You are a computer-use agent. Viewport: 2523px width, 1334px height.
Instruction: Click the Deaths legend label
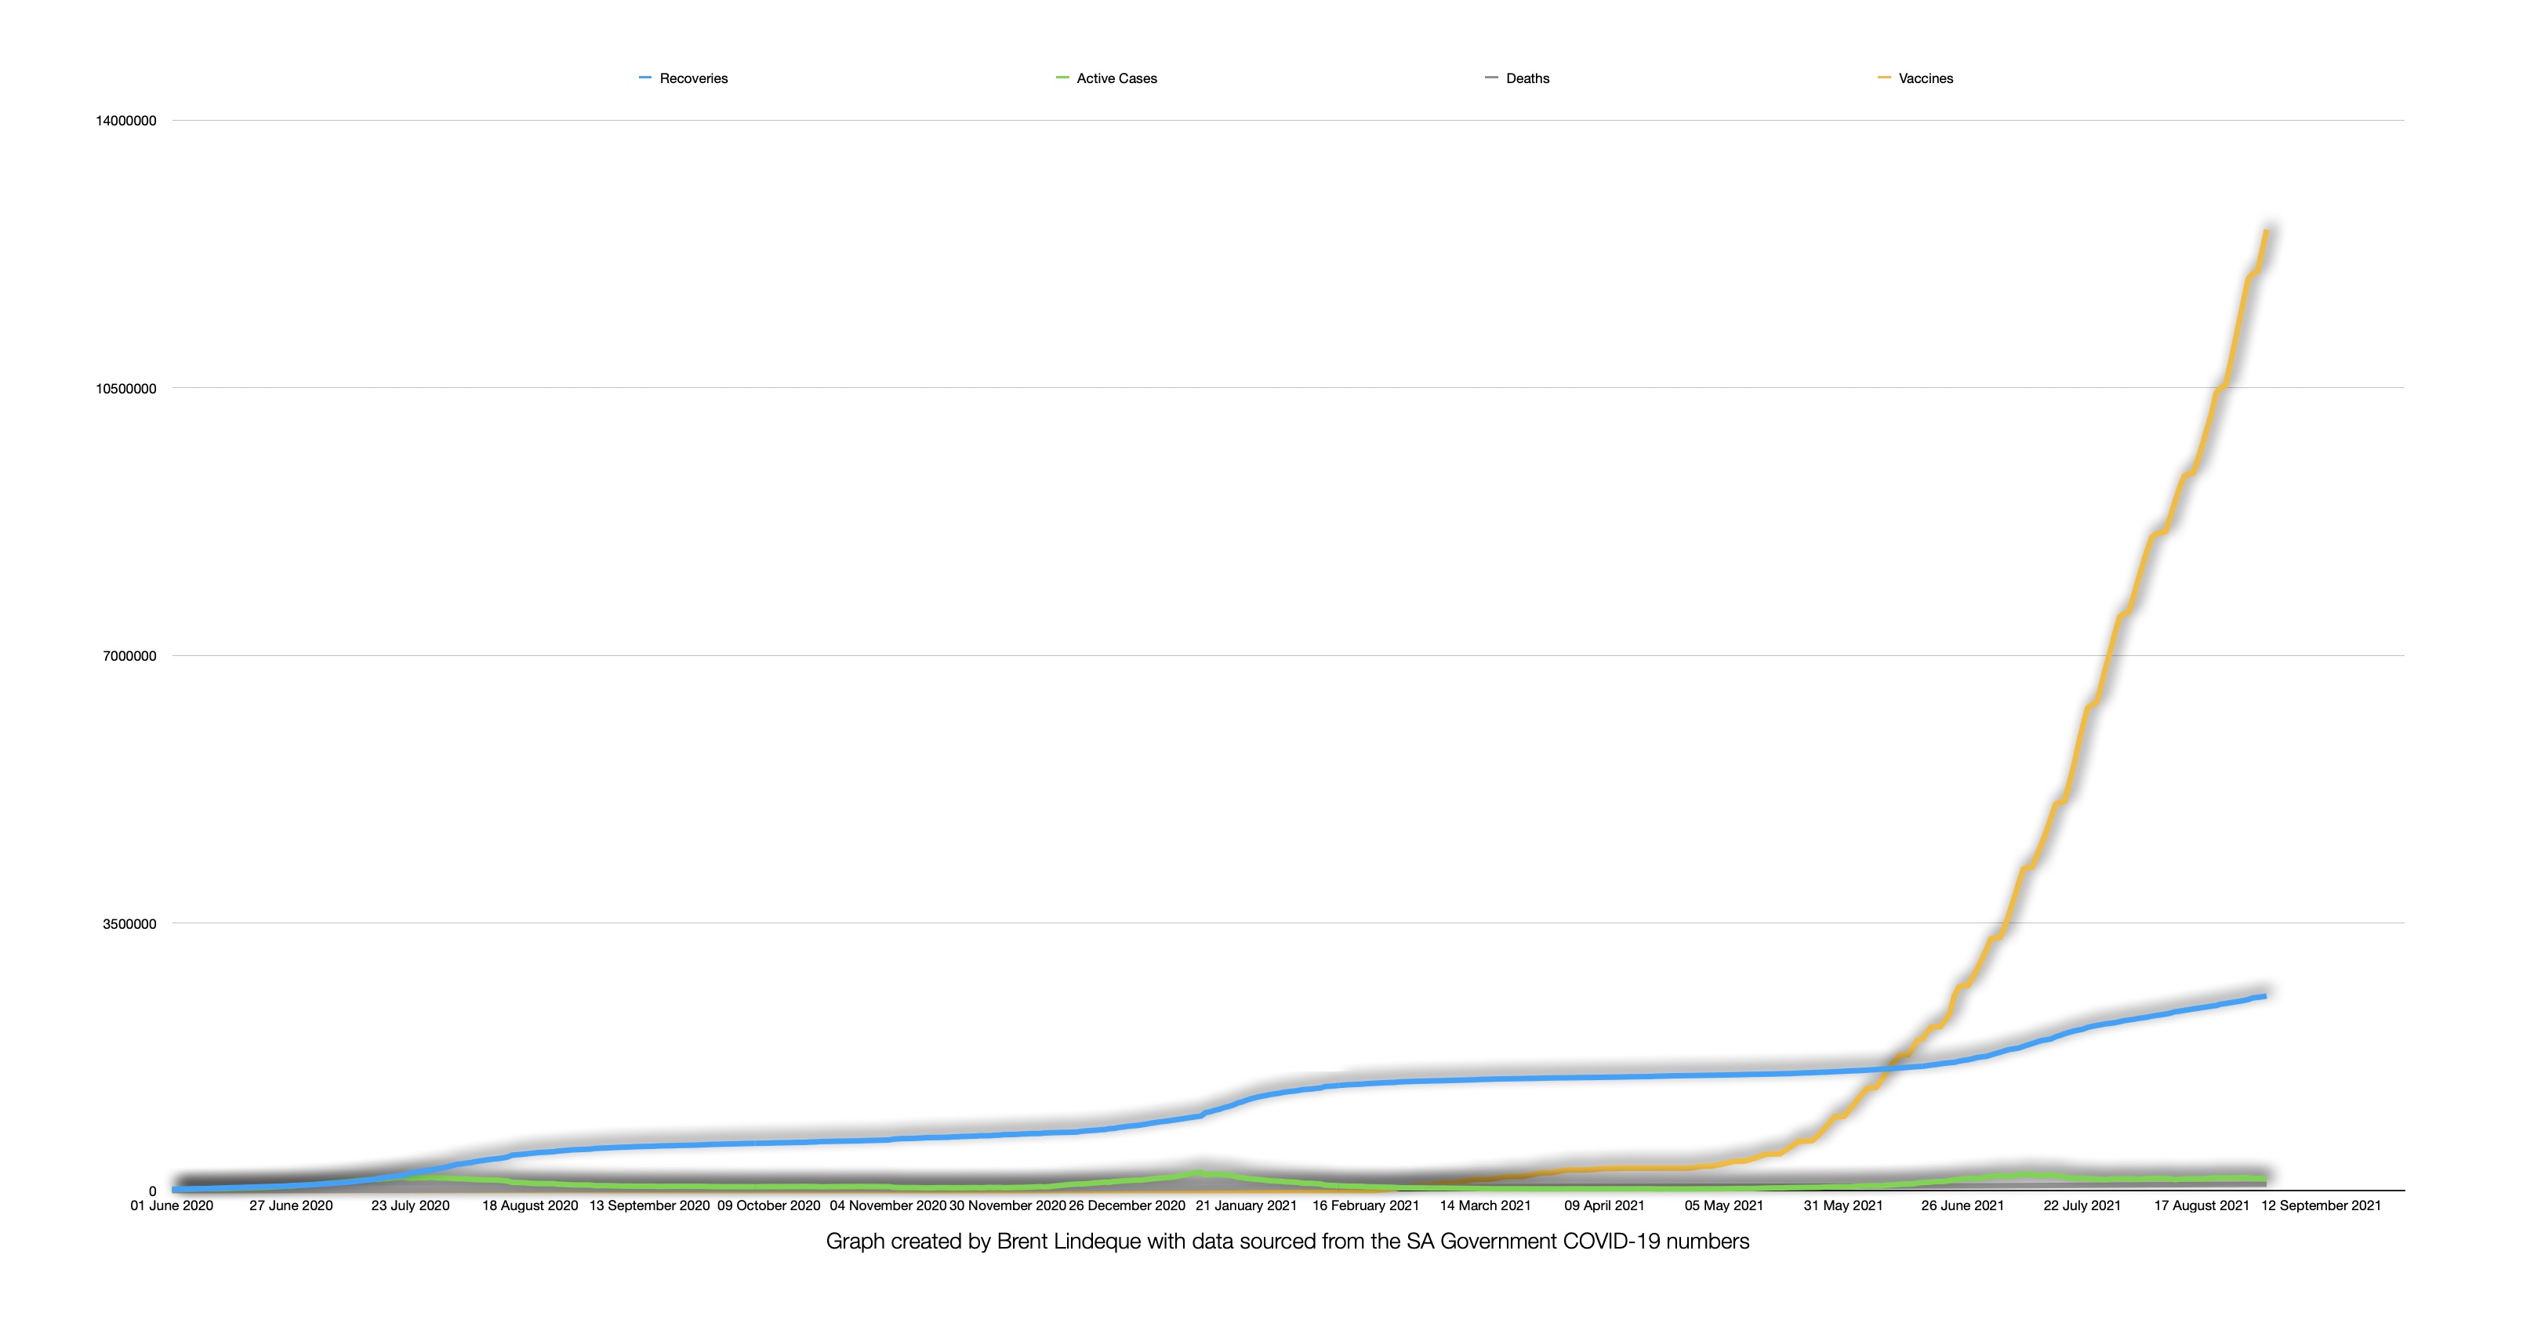1527,78
